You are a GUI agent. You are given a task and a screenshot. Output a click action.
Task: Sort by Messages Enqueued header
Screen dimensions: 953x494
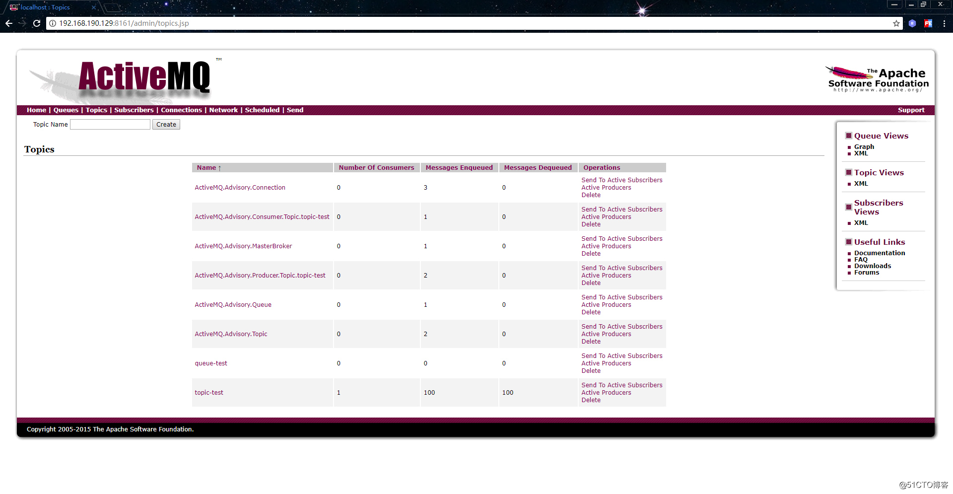459,168
